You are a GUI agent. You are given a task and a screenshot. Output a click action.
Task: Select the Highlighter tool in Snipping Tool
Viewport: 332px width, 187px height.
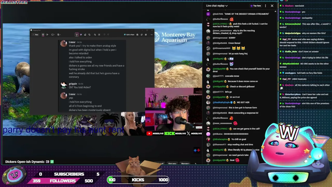(81, 35)
